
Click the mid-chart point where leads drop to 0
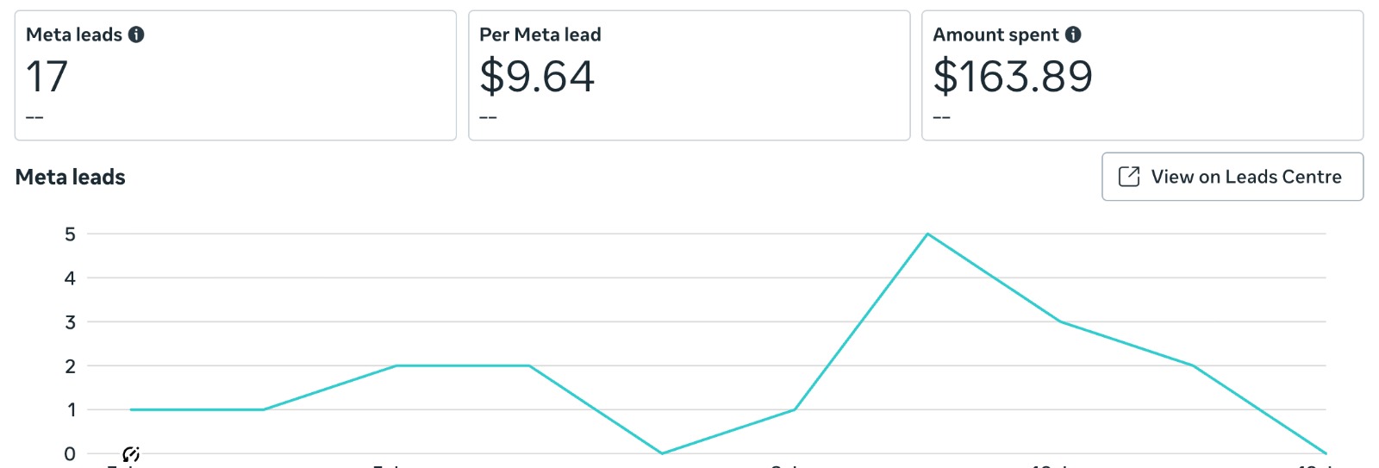pyautogui.click(x=662, y=453)
